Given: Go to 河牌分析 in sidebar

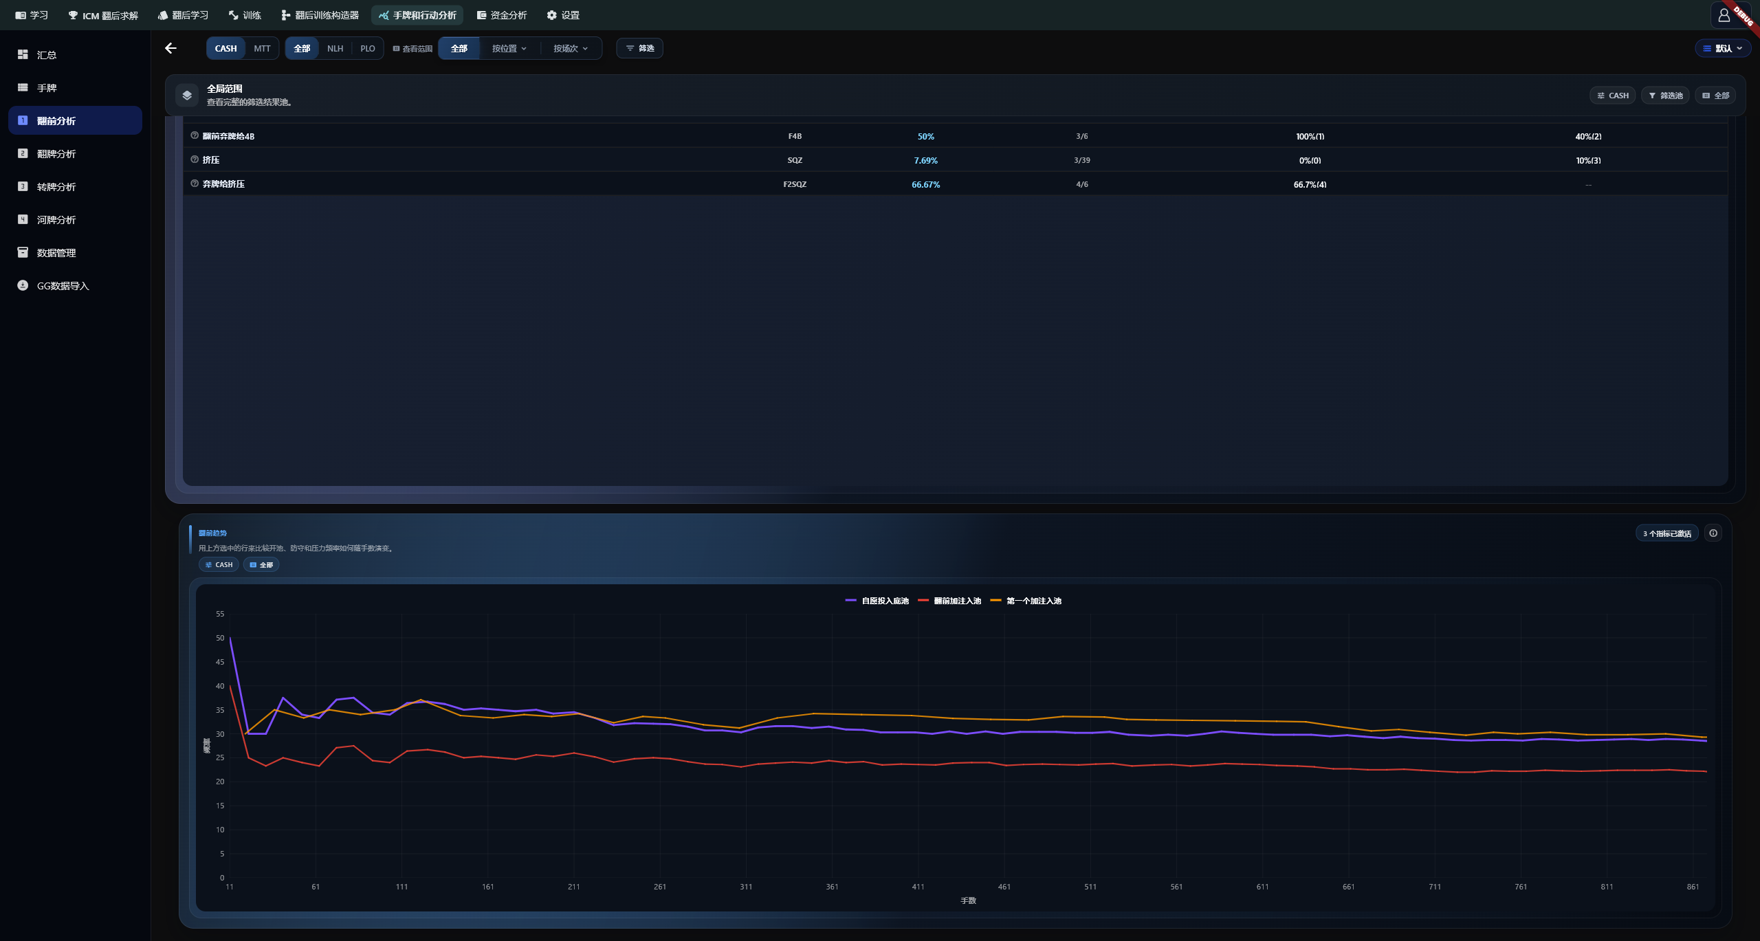Looking at the screenshot, I should (75, 219).
